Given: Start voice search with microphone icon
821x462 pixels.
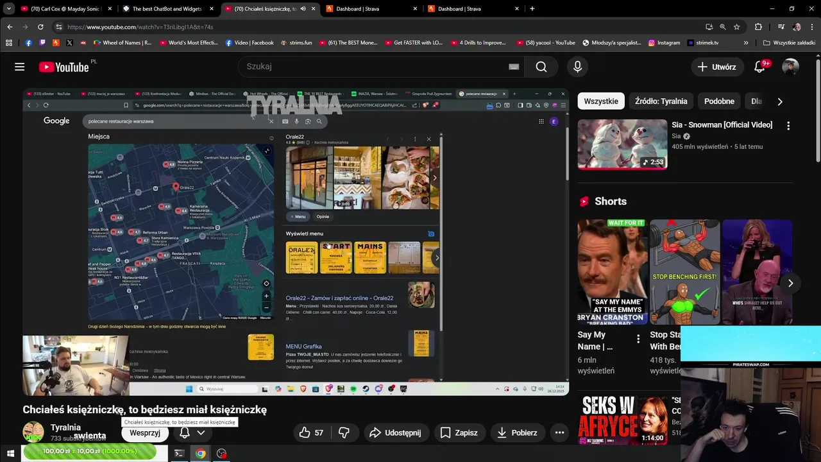Looking at the screenshot, I should pos(577,67).
